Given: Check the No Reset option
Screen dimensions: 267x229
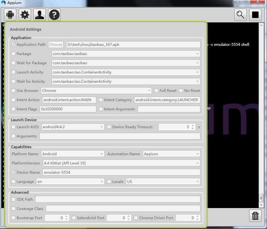Looking at the screenshot, I should pos(181,91).
